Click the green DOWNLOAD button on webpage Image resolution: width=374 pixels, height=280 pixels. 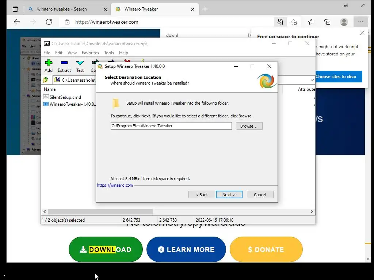click(106, 249)
